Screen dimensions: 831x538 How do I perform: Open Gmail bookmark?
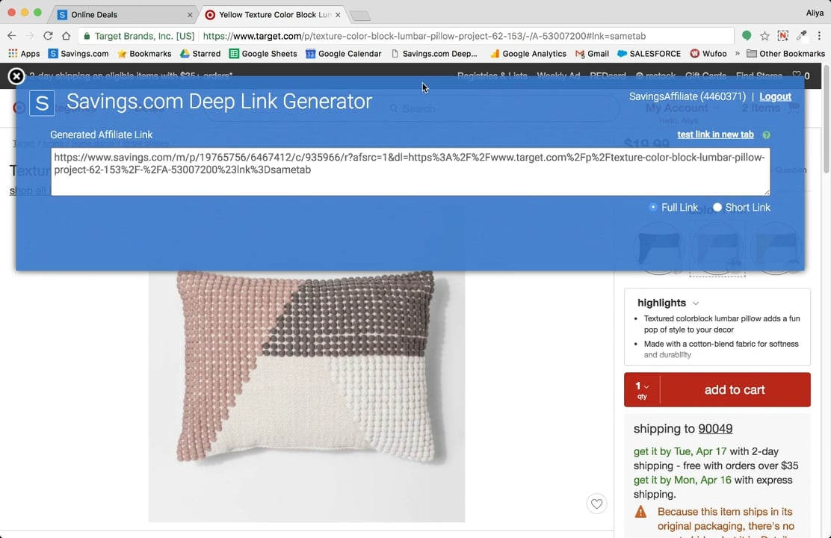click(592, 54)
